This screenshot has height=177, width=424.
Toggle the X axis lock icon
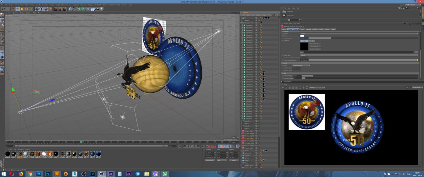37,9
